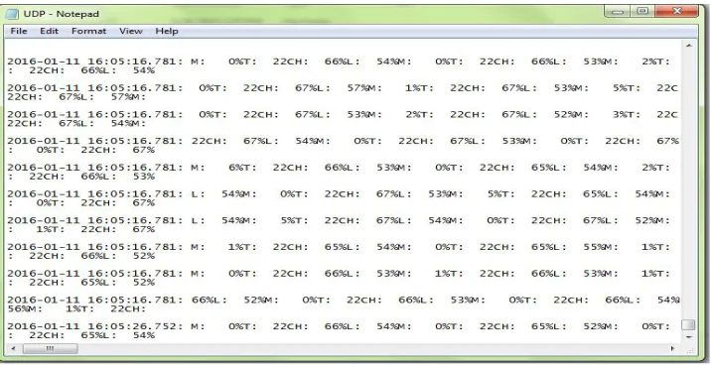
Task: Open the Format menu
Action: point(89,32)
